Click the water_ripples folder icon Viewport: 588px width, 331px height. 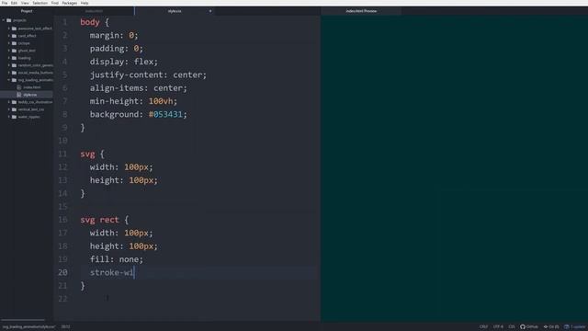[15, 117]
